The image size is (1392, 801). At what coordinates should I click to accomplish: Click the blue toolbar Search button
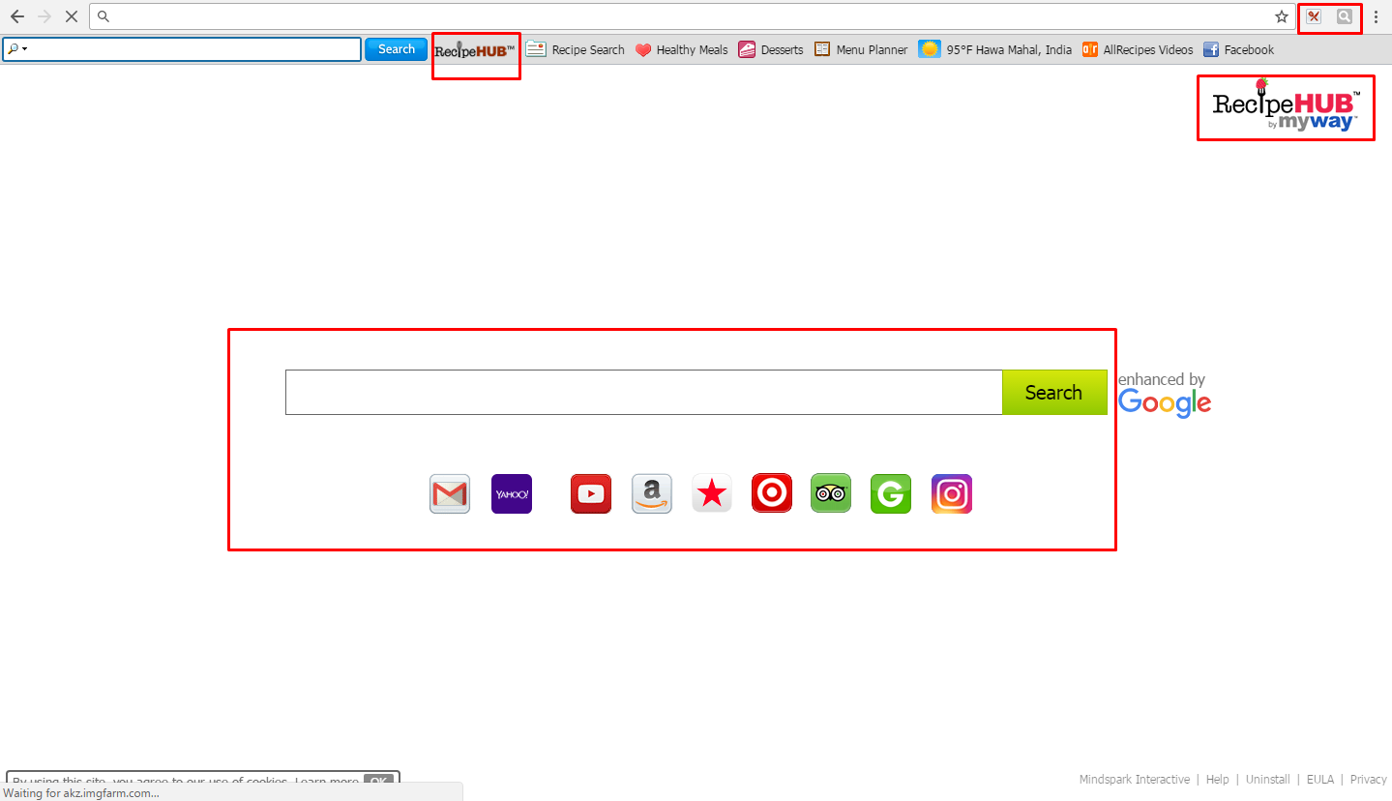click(x=396, y=49)
